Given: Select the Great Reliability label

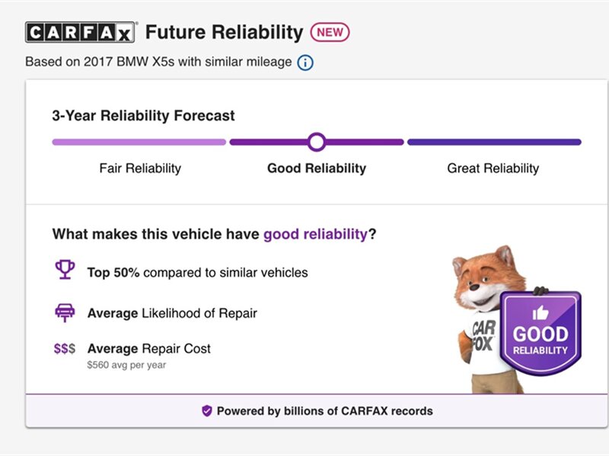Looking at the screenshot, I should click(493, 169).
